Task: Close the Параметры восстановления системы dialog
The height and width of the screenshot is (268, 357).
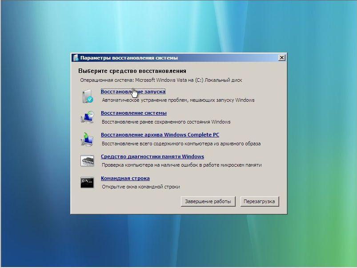Action: tap(281, 58)
